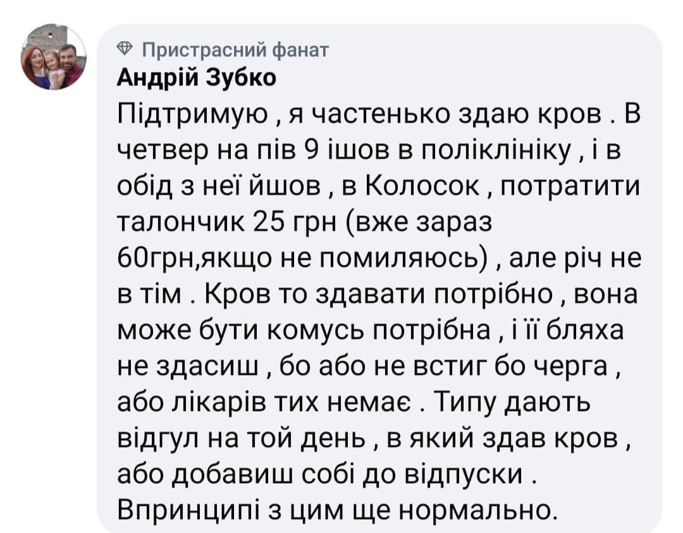Open Андрій Зубко's profile via name
Viewport: 683px width, 533px height.
[197, 78]
